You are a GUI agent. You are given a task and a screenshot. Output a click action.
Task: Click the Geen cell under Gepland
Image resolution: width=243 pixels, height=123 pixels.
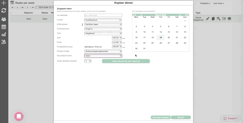pos(29,19)
